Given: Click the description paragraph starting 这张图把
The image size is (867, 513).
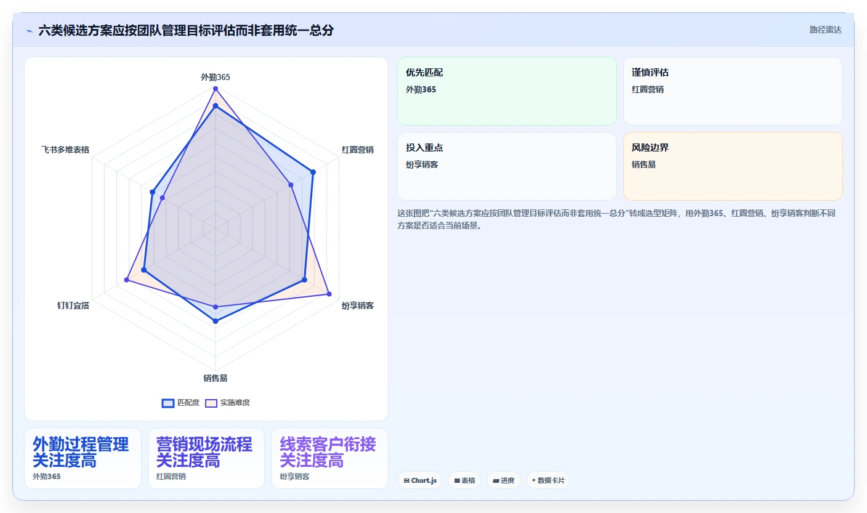Looking at the screenshot, I should click(x=616, y=219).
